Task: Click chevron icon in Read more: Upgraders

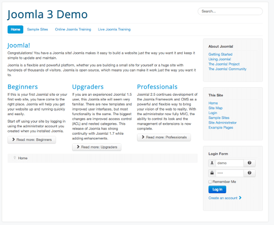Action: [78, 147]
